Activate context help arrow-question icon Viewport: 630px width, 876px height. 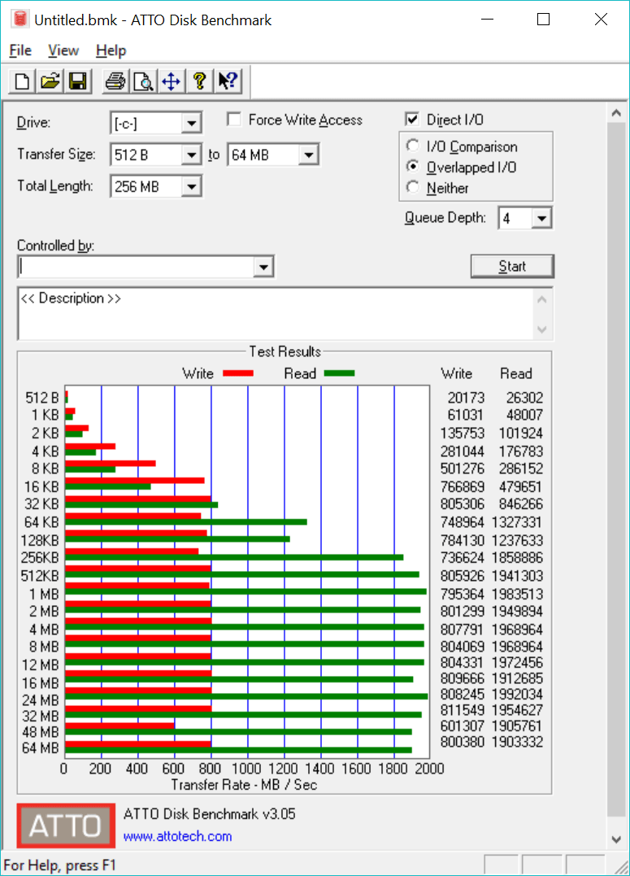(228, 81)
